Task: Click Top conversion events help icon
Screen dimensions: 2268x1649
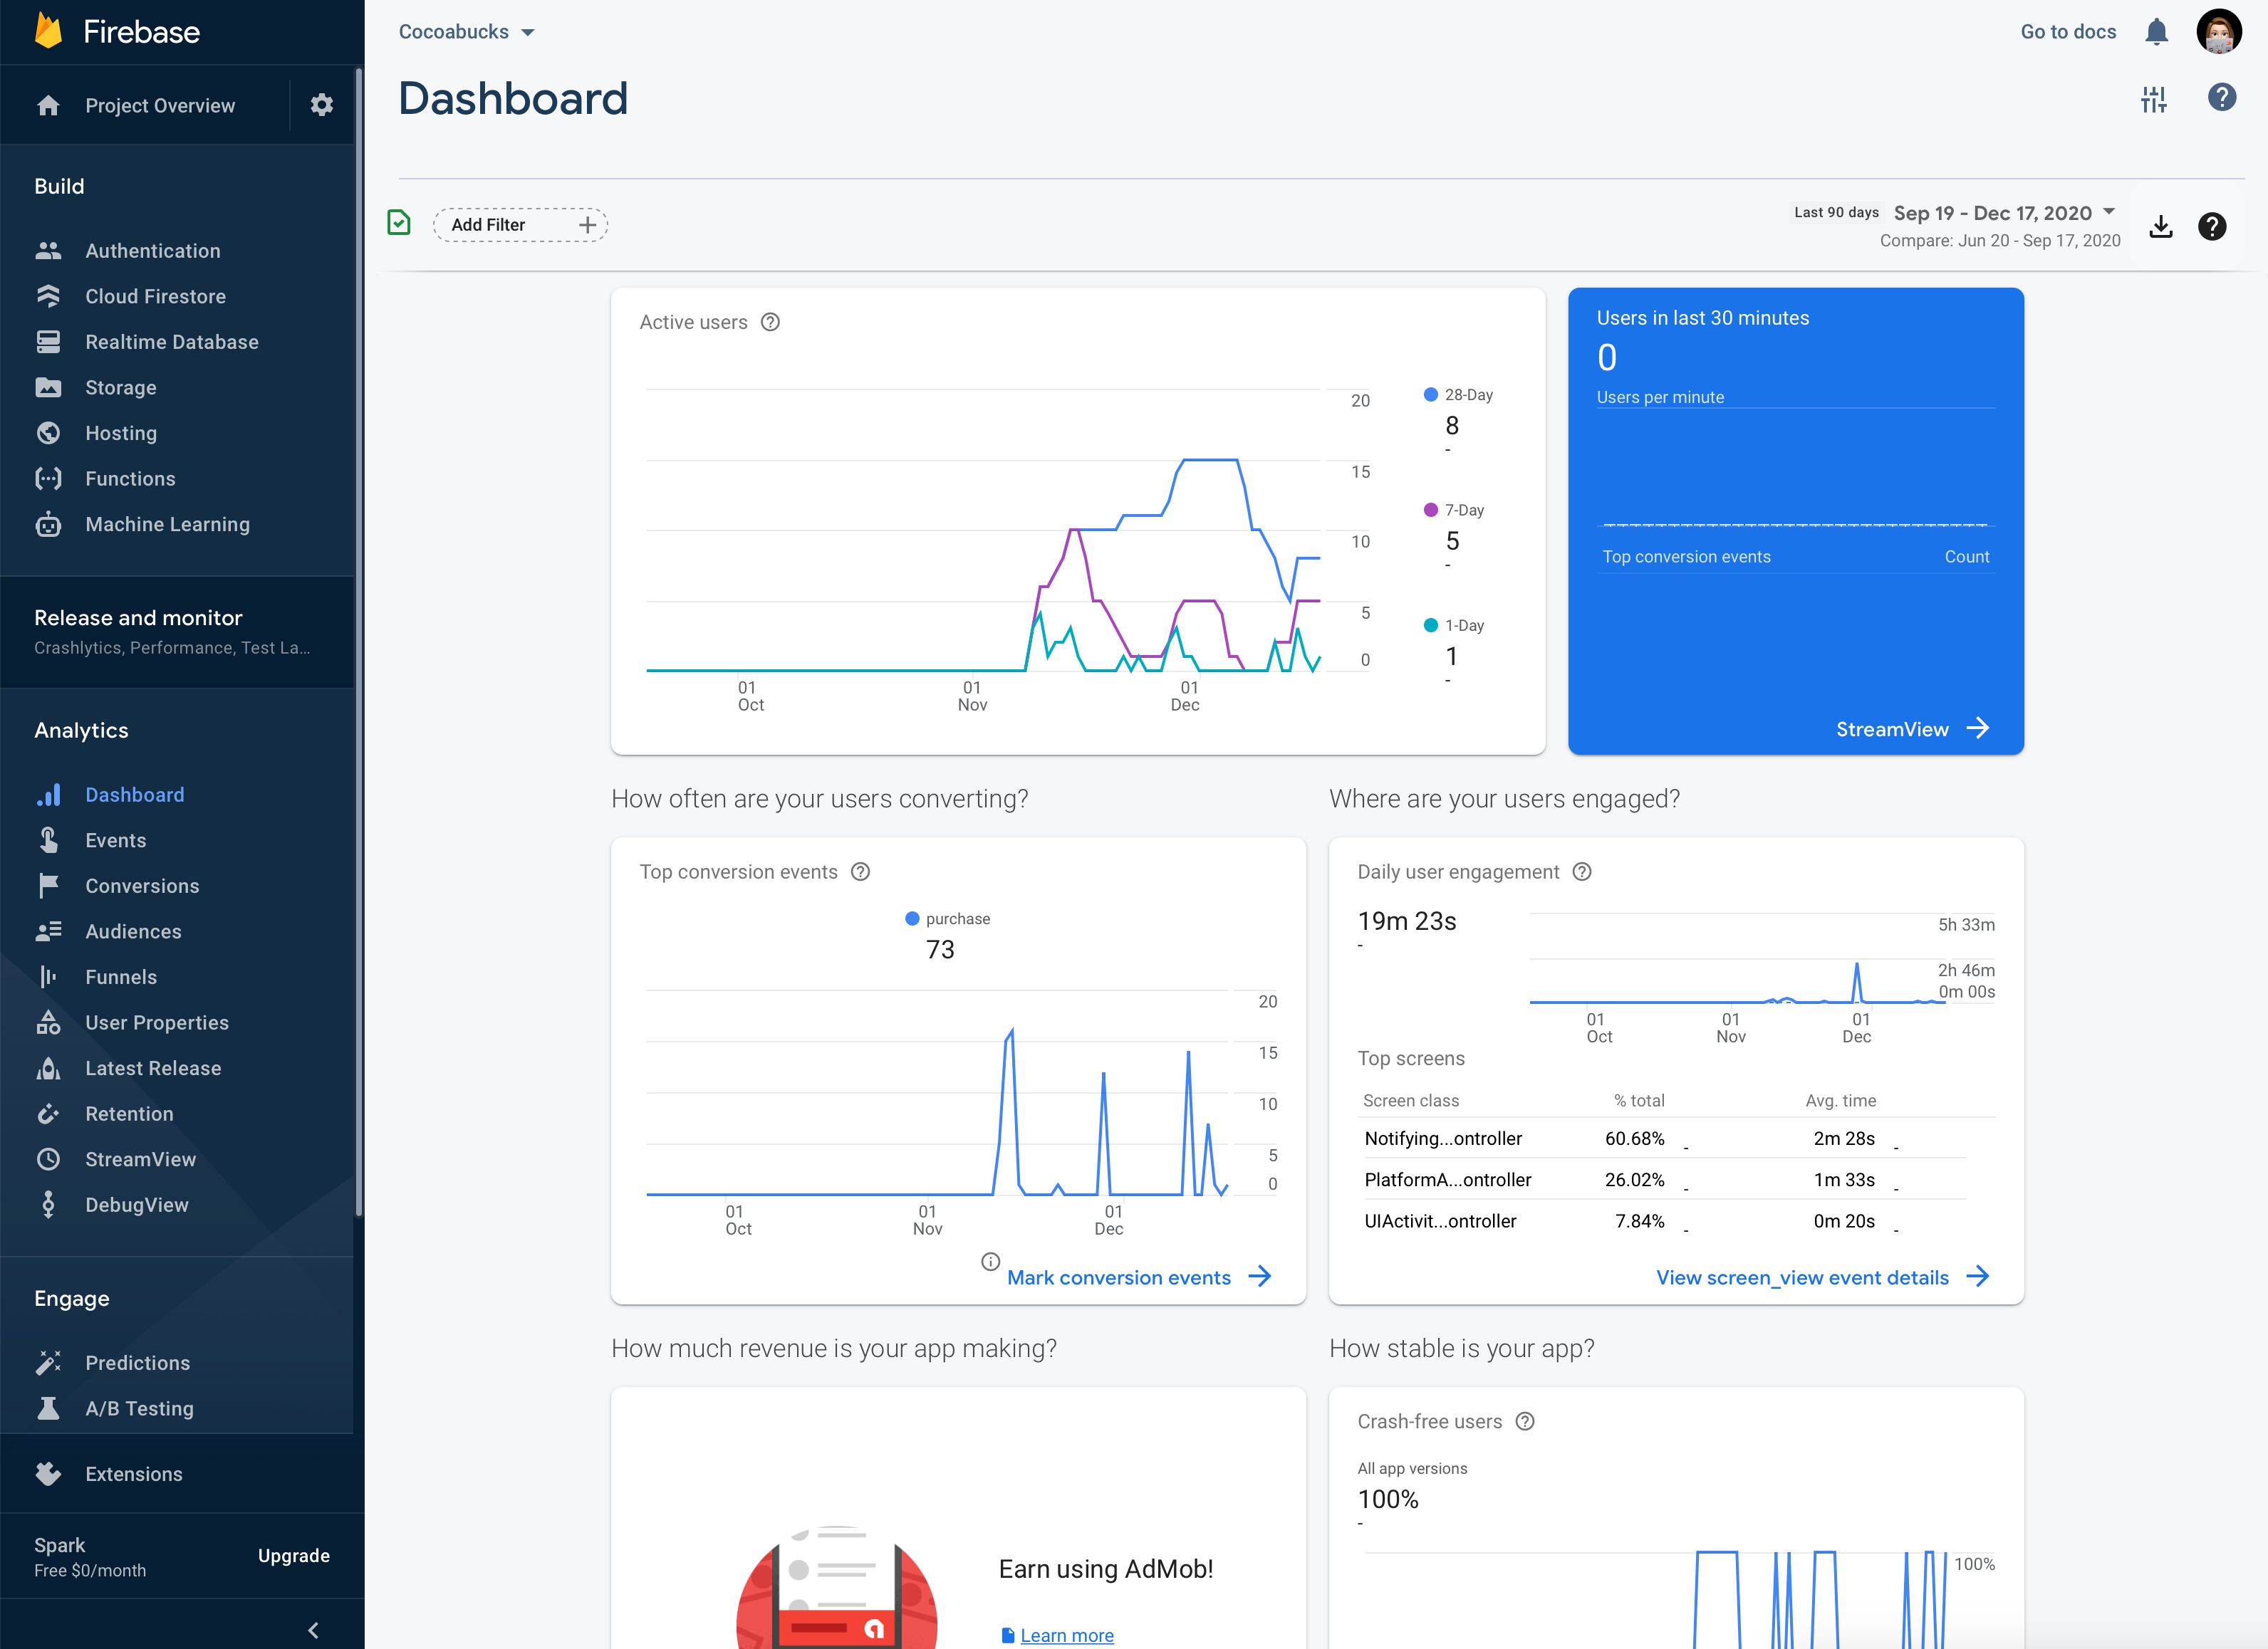Action: [x=860, y=871]
